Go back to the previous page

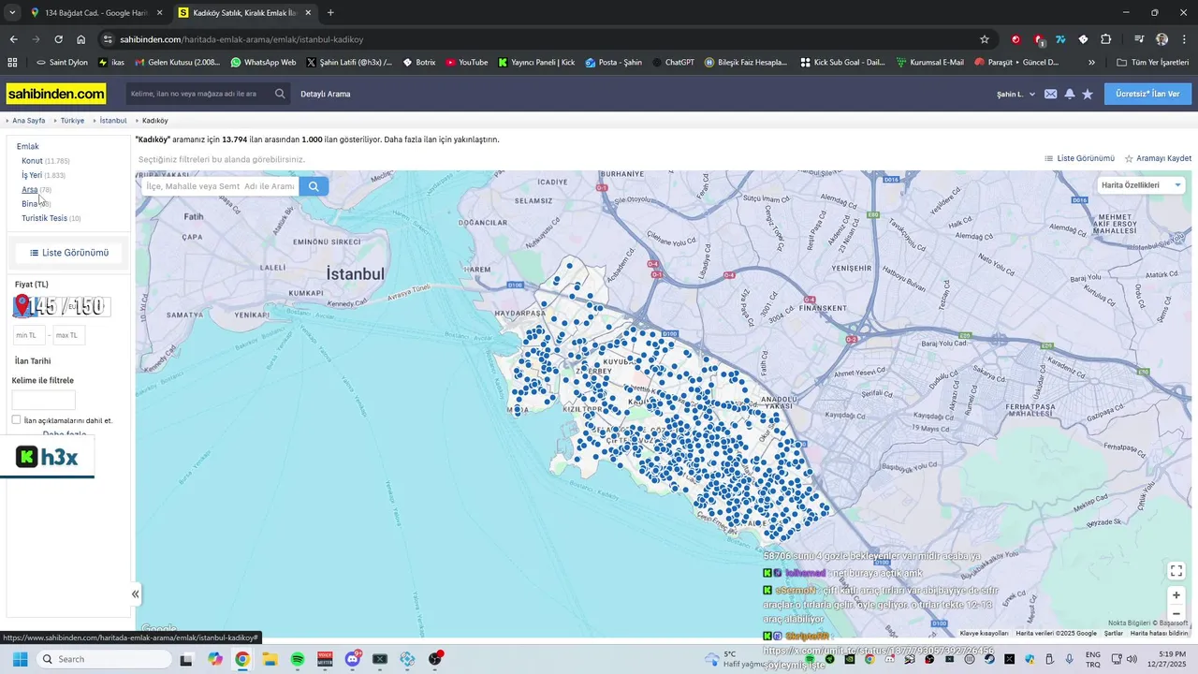click(x=13, y=39)
